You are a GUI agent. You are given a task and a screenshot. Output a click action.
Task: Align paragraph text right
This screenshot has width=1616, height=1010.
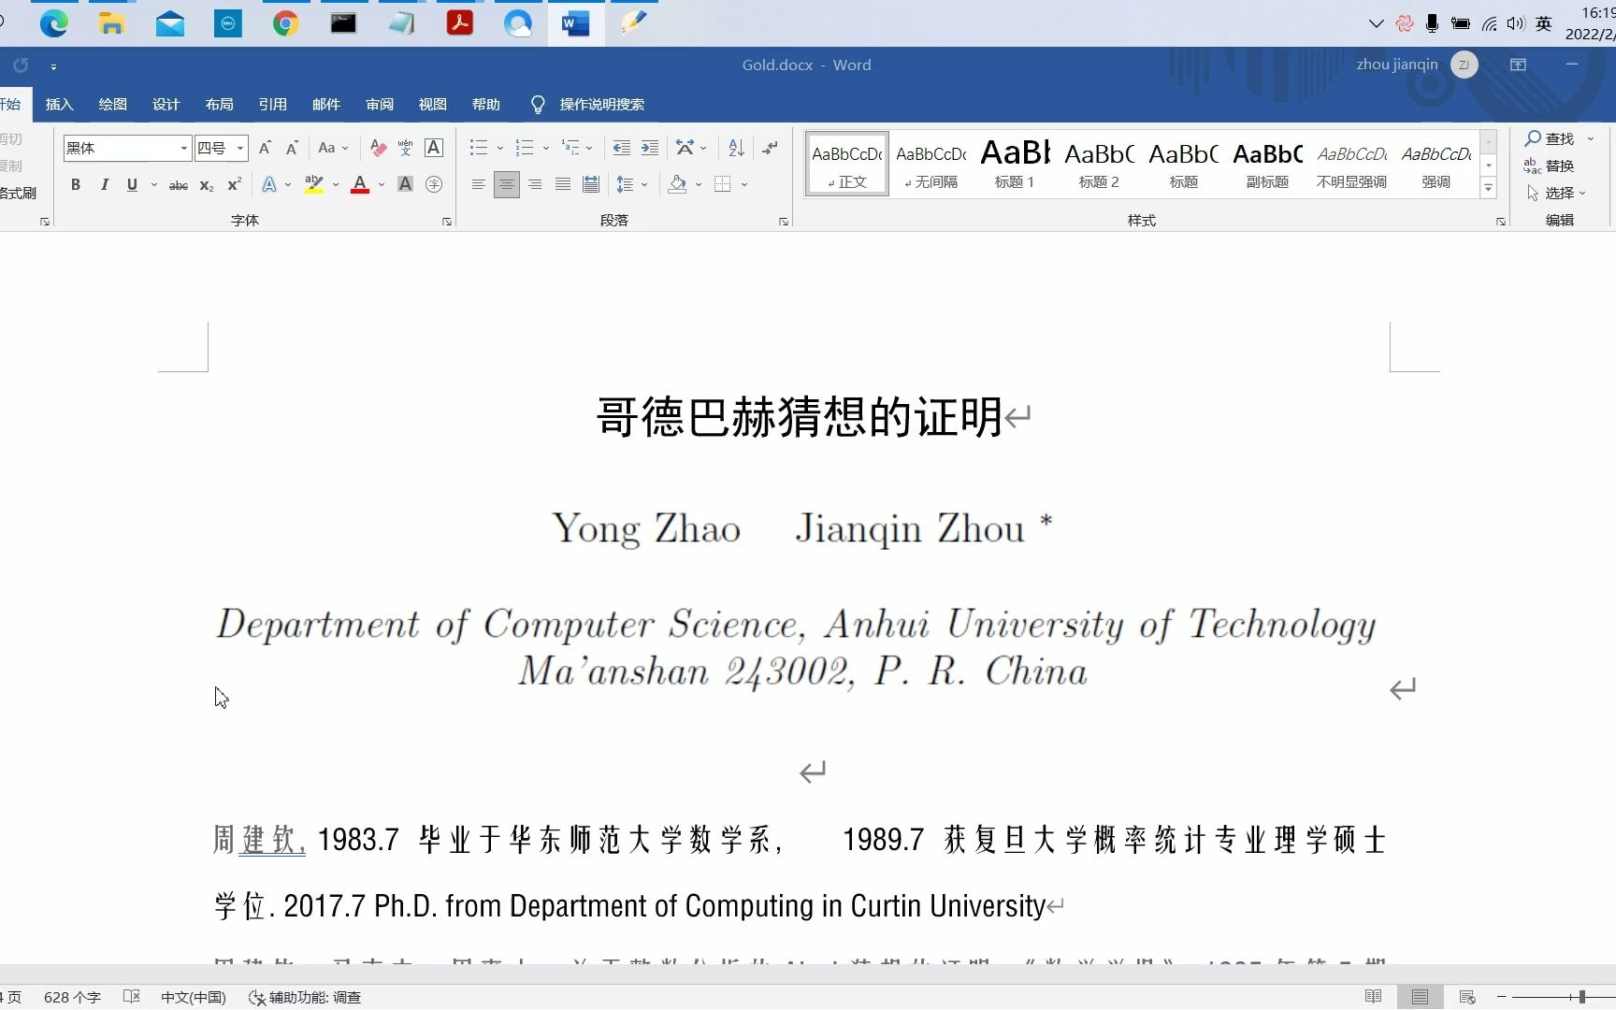(534, 185)
